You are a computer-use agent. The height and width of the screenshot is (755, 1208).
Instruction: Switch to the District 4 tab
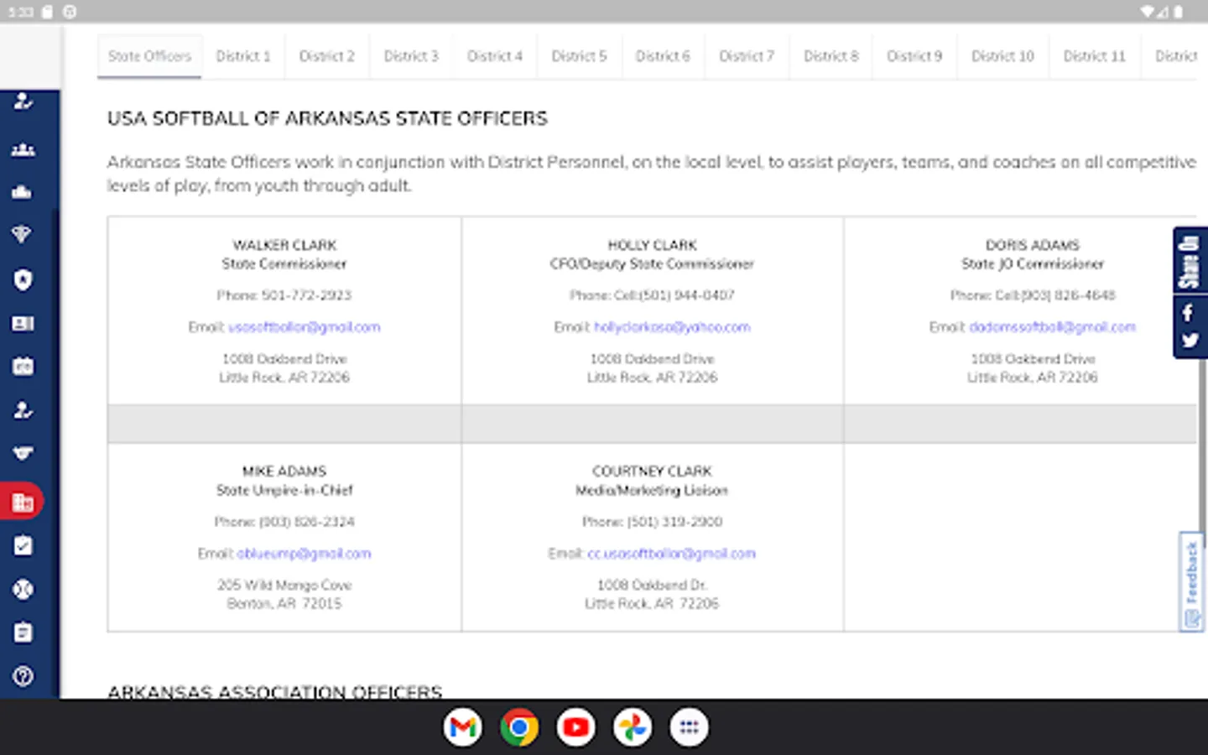[495, 56]
